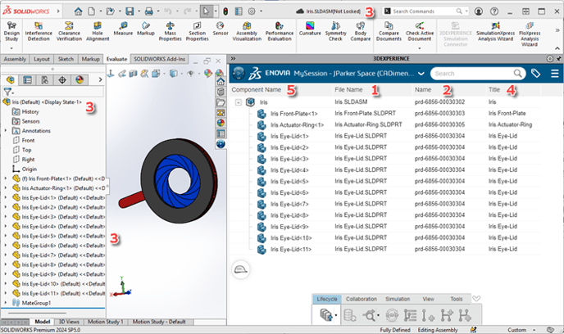The width and height of the screenshot is (564, 334).
Task: Open the Design Study dropdown arrow
Action: point(11,48)
